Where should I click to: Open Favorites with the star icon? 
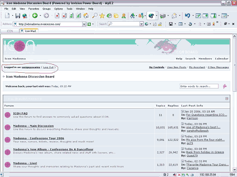pyautogui.click(x=102, y=16)
